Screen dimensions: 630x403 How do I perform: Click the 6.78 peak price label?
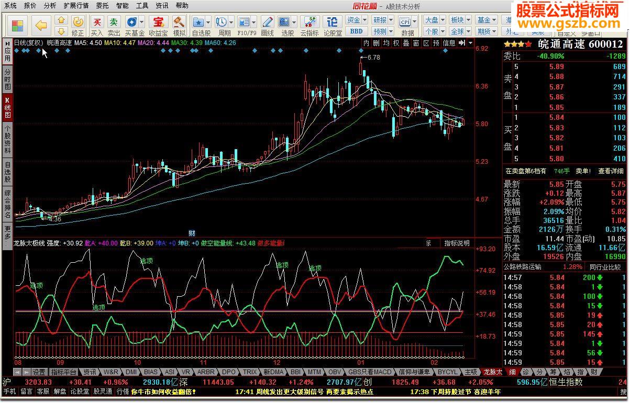[373, 58]
